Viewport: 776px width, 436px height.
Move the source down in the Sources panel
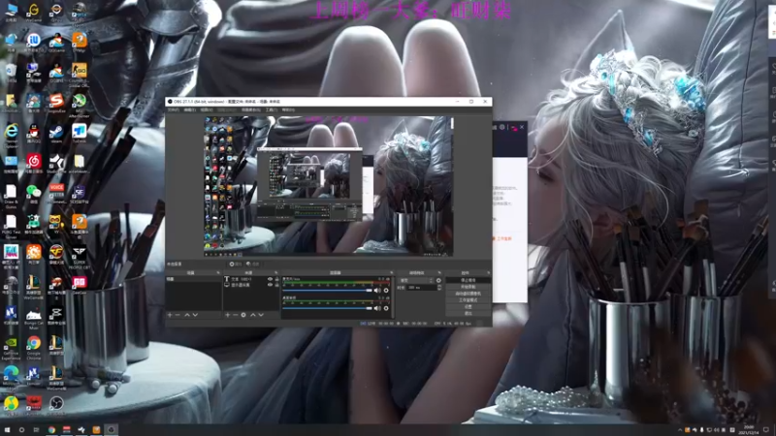[x=261, y=315]
